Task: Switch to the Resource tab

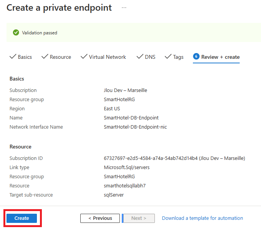Action: 56,57
